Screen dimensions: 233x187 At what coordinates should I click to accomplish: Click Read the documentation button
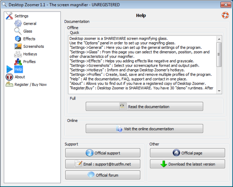tap(144, 106)
